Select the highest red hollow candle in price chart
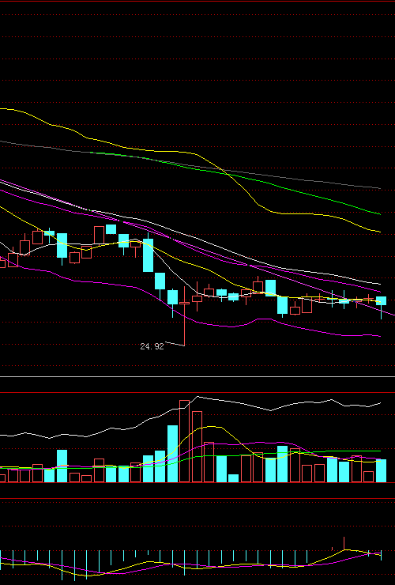This screenshot has width=395, height=585. (100, 235)
